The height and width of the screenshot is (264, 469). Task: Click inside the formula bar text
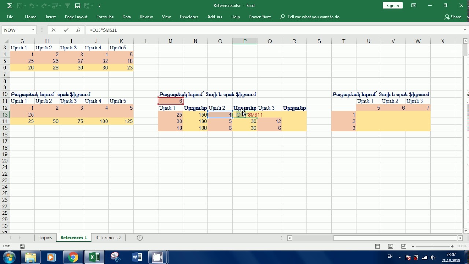[x=104, y=30]
